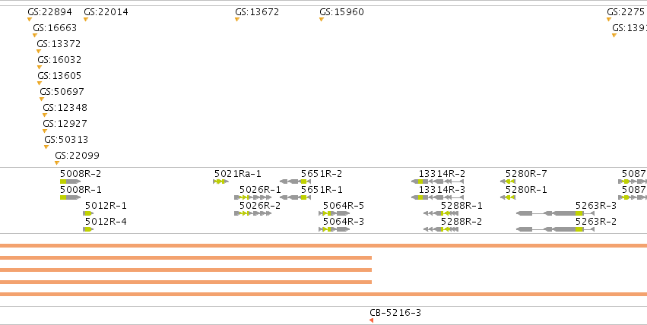The width and height of the screenshot is (647, 325).
Task: Choose the GS:50313 insertion triangle
Action: click(46, 147)
